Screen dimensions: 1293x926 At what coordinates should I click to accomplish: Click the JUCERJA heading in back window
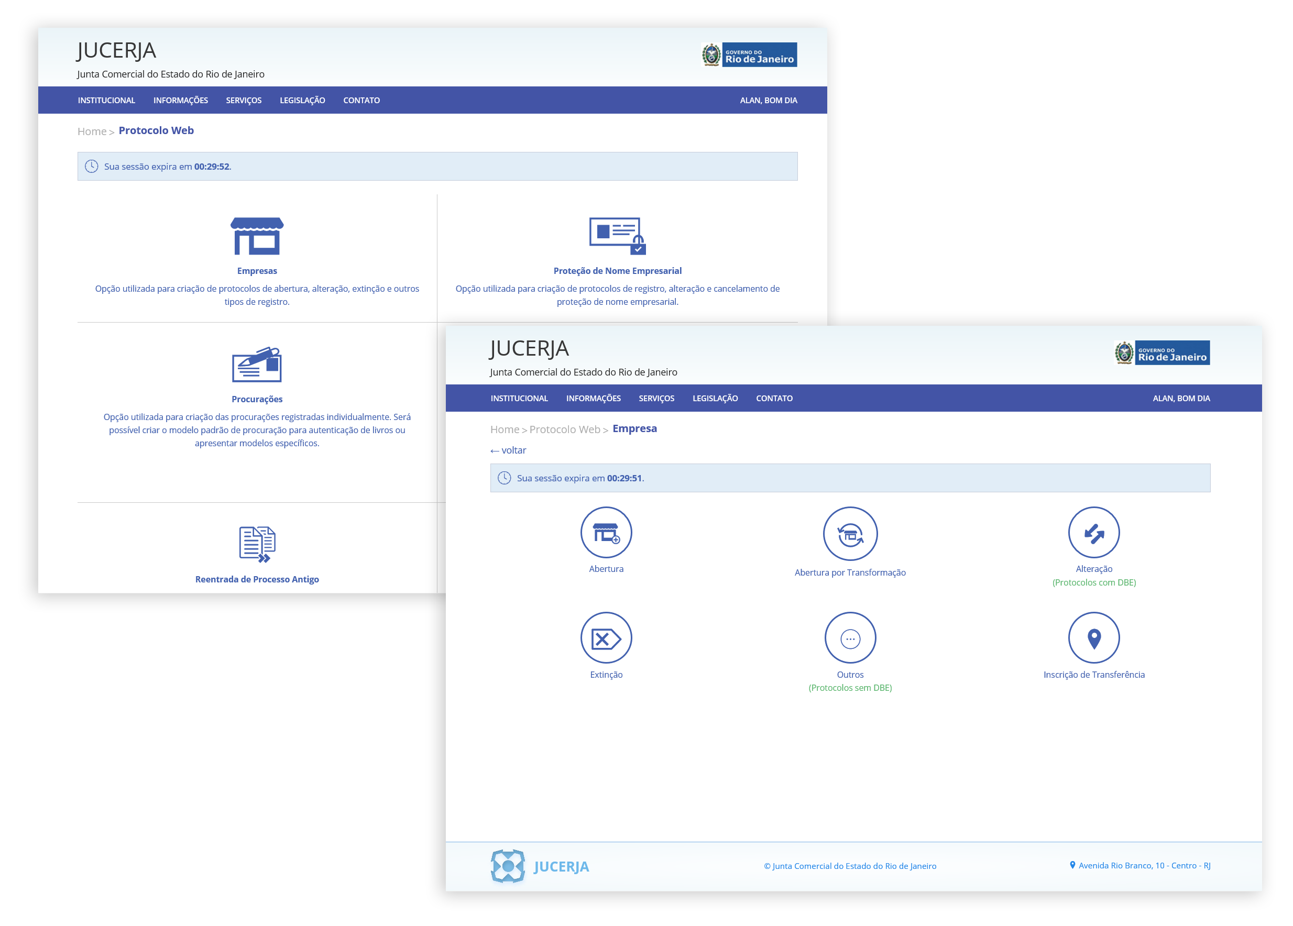(116, 50)
